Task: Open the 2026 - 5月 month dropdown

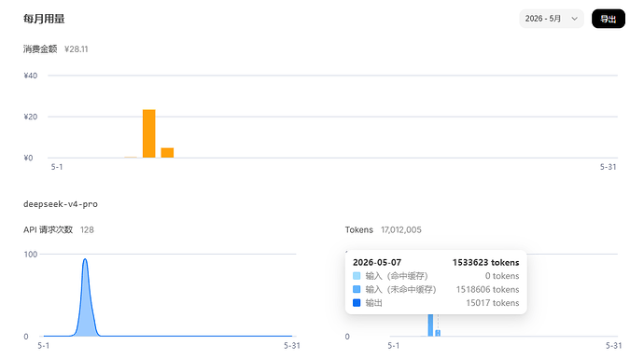Action: pyautogui.click(x=552, y=19)
